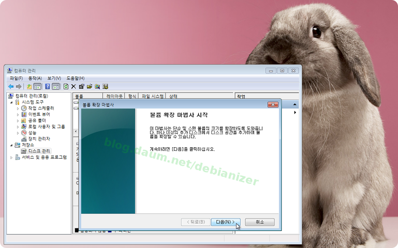Sort by the 레이아웃 column header
The image size is (398, 248).
pos(114,96)
